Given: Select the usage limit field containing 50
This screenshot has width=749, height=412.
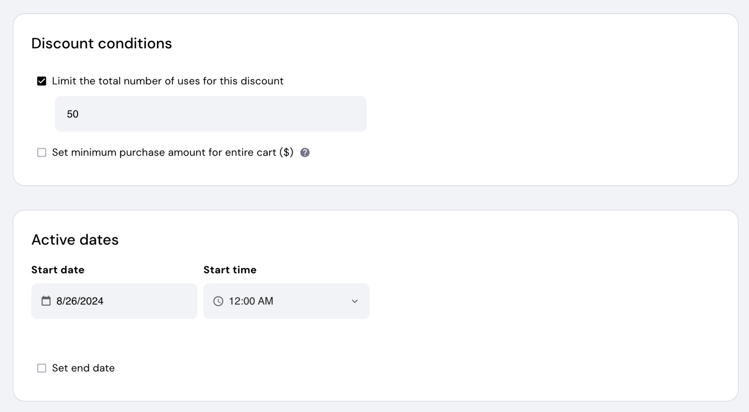Looking at the screenshot, I should click(211, 114).
